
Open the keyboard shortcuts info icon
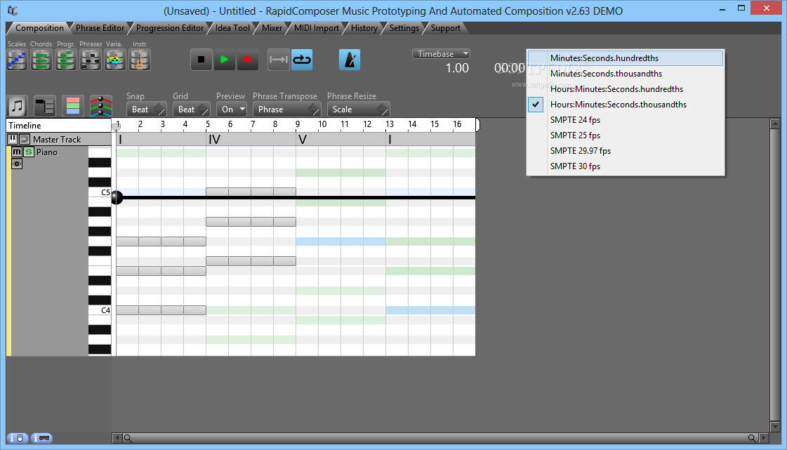click(x=41, y=438)
